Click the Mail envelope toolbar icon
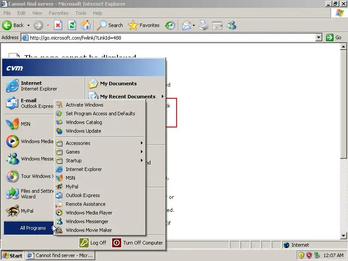The image size is (348, 261). (187, 25)
